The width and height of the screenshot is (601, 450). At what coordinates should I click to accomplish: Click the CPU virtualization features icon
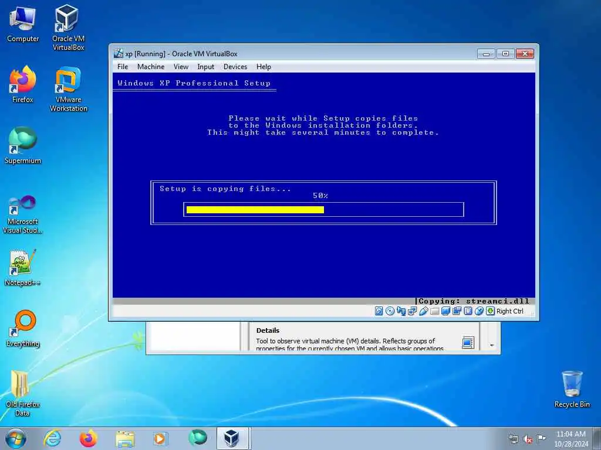[x=468, y=311]
